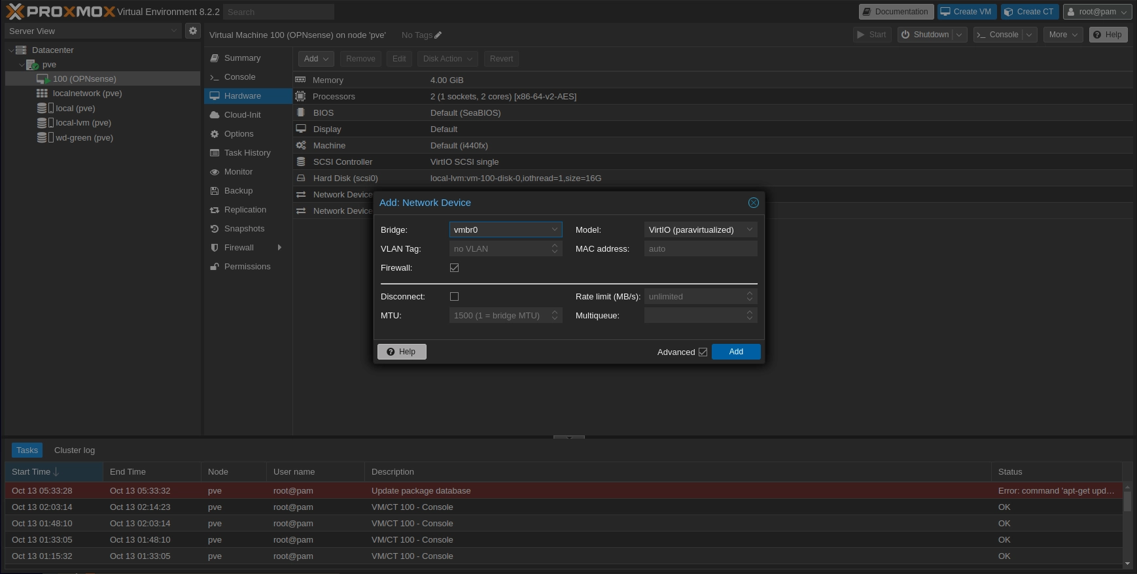This screenshot has width=1137, height=574.
Task: Expand the Console dropdown arrow in toolbar
Action: (x=1030, y=35)
